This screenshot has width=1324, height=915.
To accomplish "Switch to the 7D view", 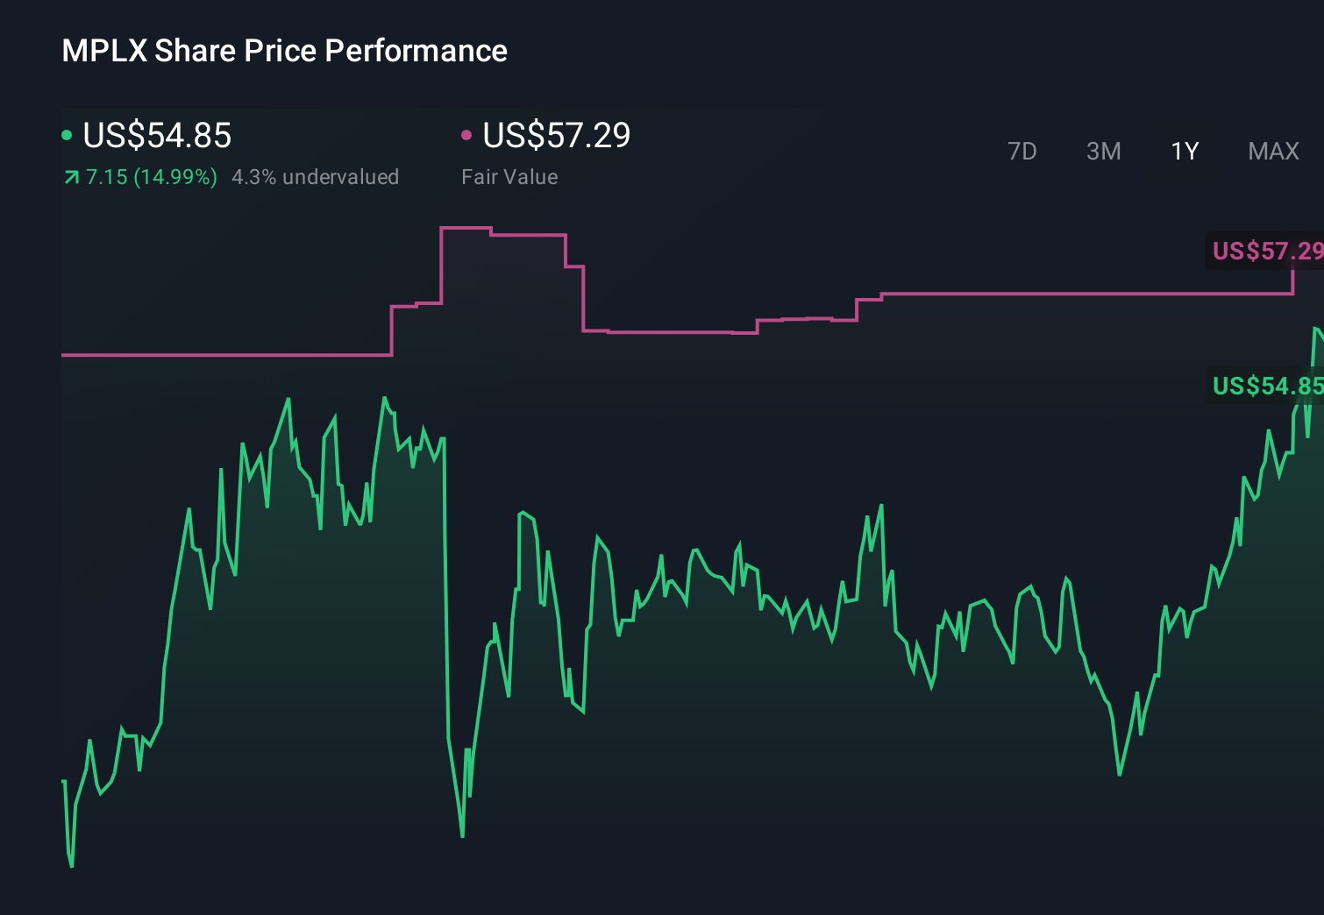I will [1023, 151].
